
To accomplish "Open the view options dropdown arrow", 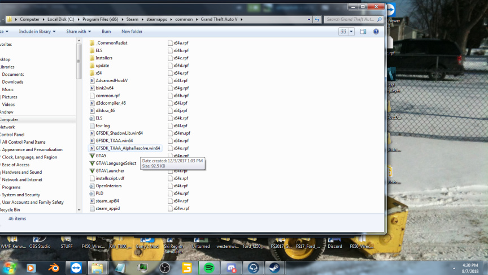I will tap(351, 32).
